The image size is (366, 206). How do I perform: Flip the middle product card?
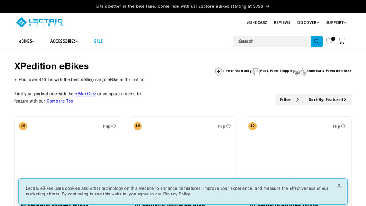tap(224, 126)
